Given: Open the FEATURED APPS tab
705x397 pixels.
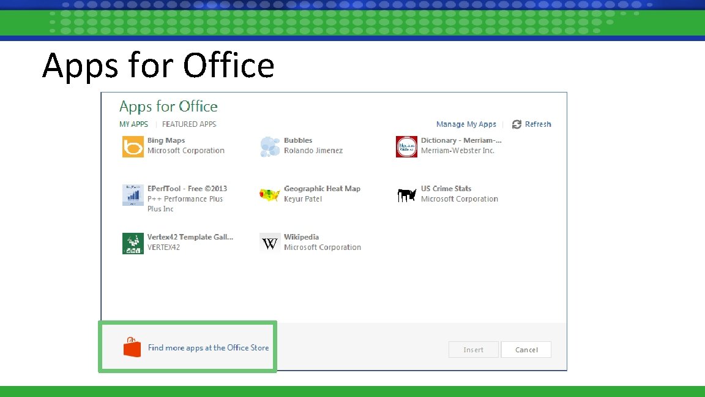Looking at the screenshot, I should (189, 124).
